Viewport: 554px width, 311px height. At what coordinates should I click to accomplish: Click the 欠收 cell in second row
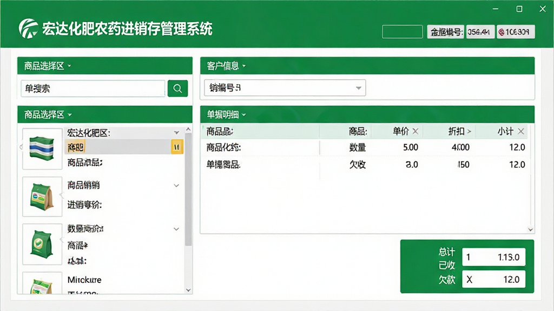(357, 164)
